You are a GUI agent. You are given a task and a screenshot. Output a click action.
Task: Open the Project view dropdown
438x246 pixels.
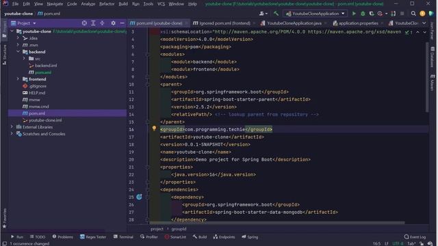pos(23,23)
